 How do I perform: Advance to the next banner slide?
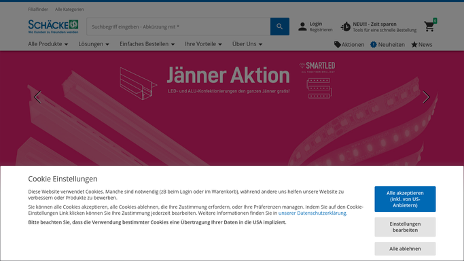pyautogui.click(x=426, y=97)
